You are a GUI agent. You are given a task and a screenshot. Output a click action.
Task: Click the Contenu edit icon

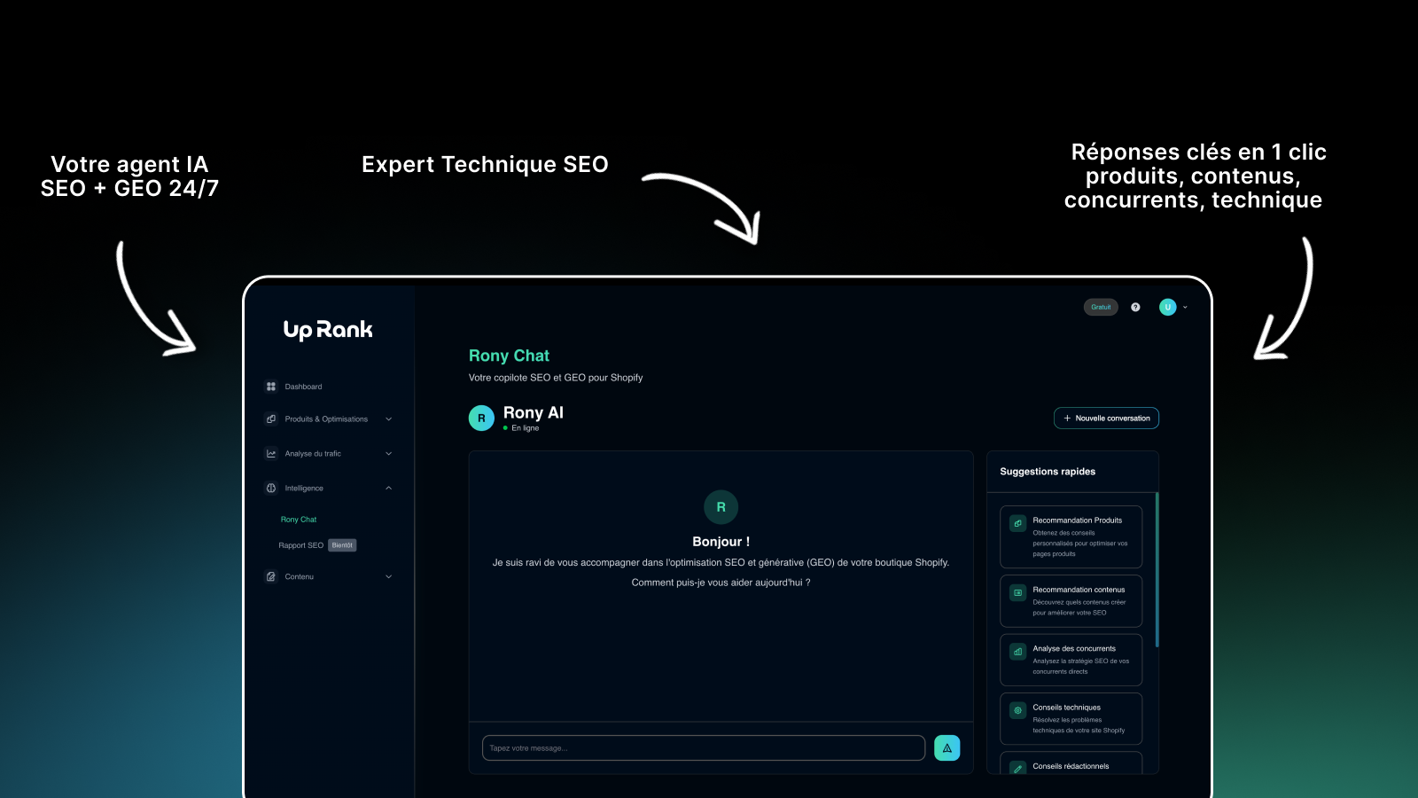click(x=271, y=576)
